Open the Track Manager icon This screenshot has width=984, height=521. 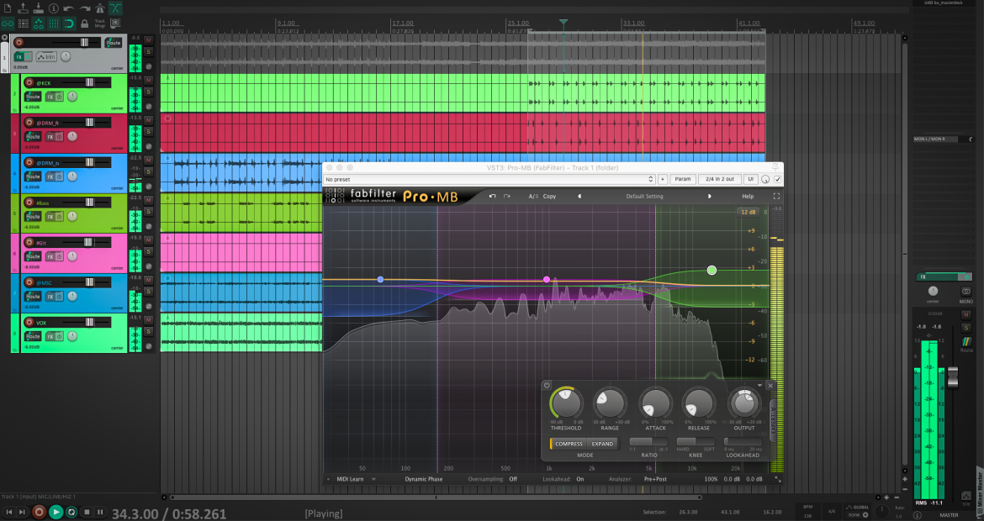coord(100,24)
